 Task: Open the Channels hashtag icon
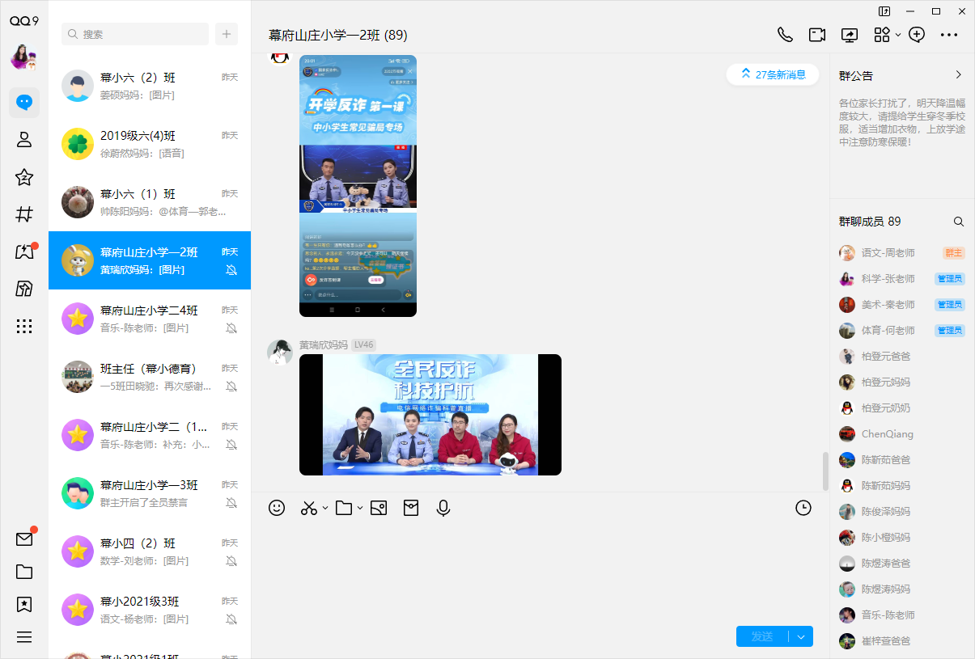pos(24,214)
